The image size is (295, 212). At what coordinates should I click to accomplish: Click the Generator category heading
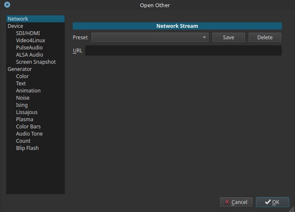(x=19, y=69)
